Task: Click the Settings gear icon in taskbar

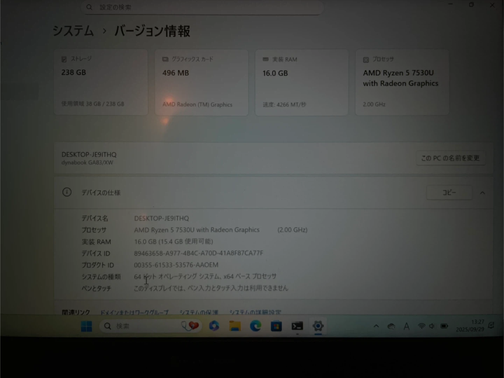Action: [318, 326]
